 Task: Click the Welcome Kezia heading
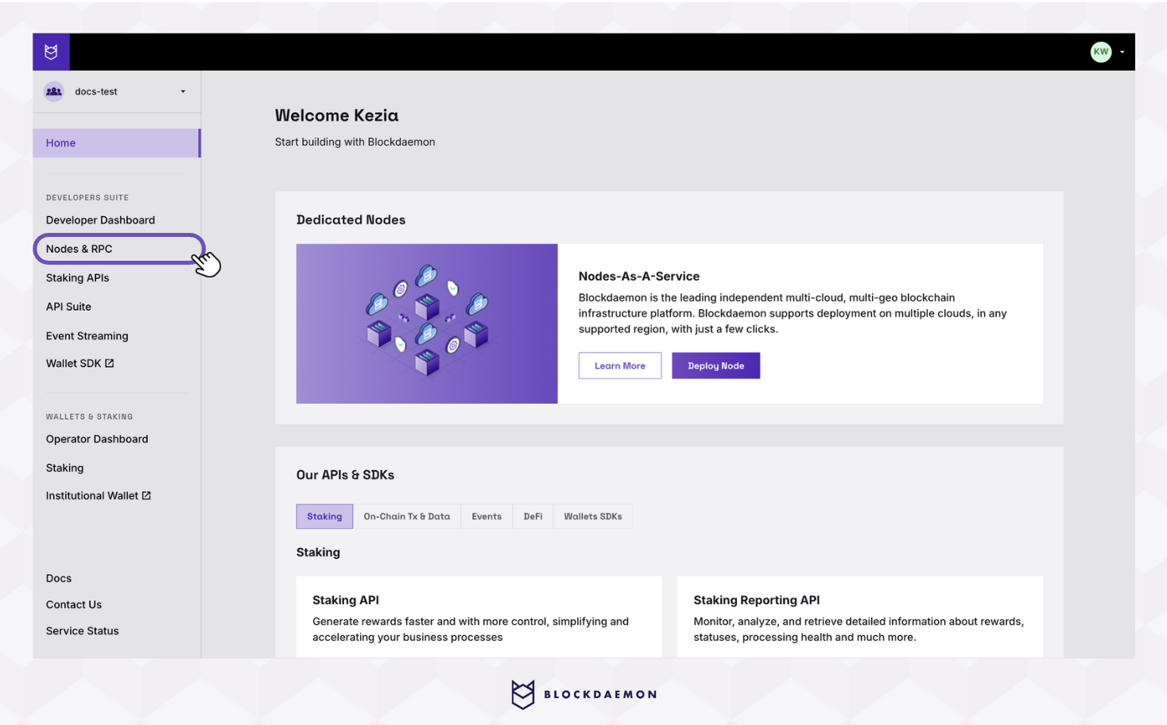337,115
